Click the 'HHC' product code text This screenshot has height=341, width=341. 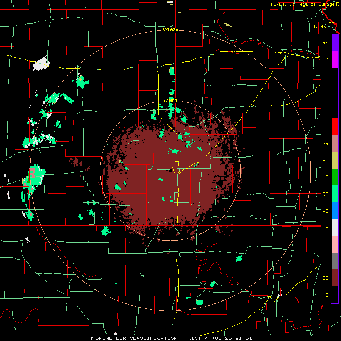[x=333, y=23]
